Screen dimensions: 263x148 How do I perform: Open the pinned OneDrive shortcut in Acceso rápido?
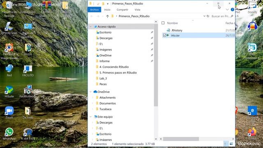[105, 55]
